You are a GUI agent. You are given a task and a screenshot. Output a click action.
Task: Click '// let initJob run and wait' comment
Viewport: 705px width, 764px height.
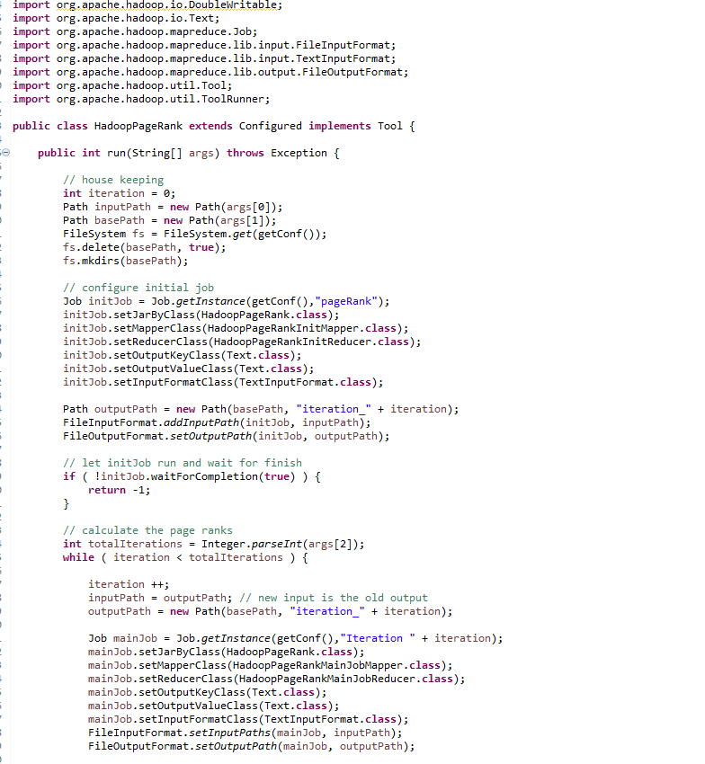coord(183,463)
